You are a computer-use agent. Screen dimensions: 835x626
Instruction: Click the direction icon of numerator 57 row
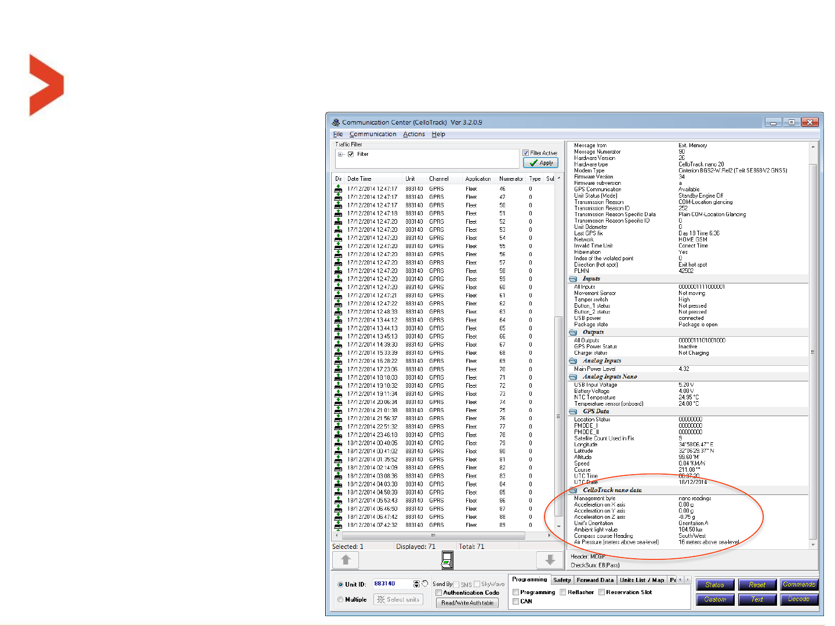(x=338, y=263)
